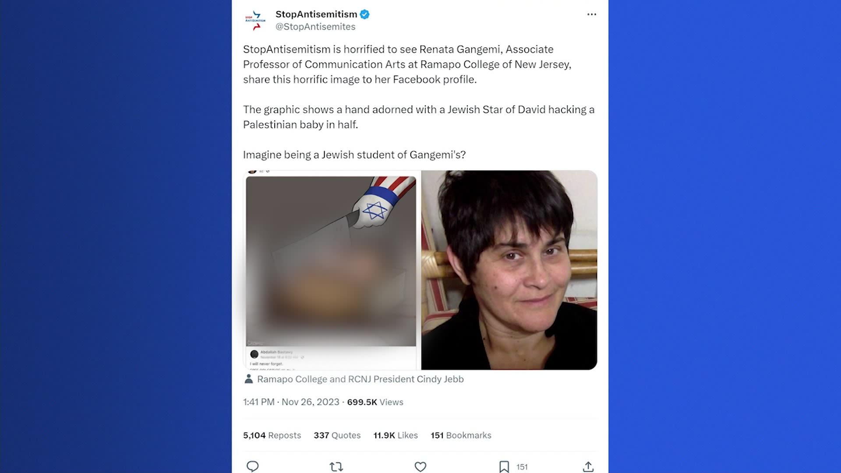Click the tagged people person icon
Viewport: 841px width, 473px height.
click(x=248, y=379)
